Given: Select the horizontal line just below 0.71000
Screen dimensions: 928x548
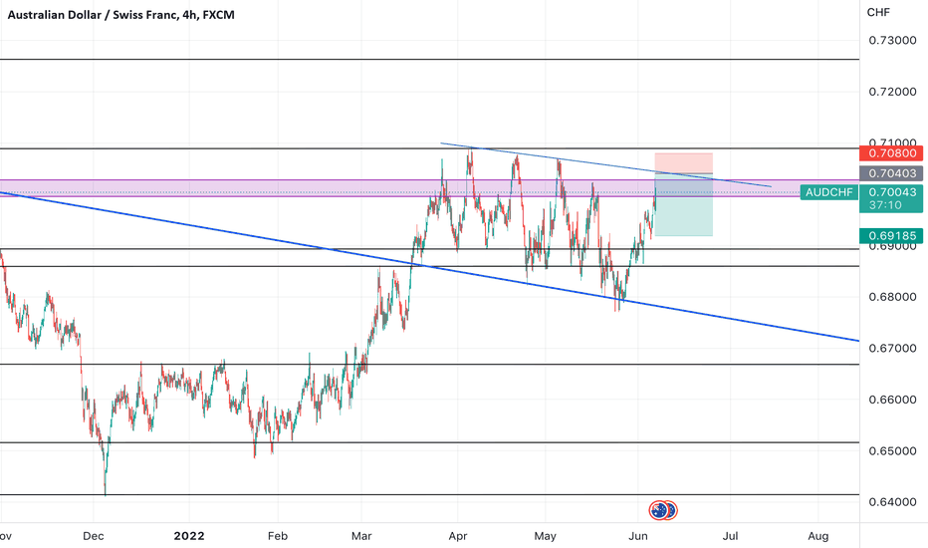Looking at the screenshot, I should coord(429,148).
